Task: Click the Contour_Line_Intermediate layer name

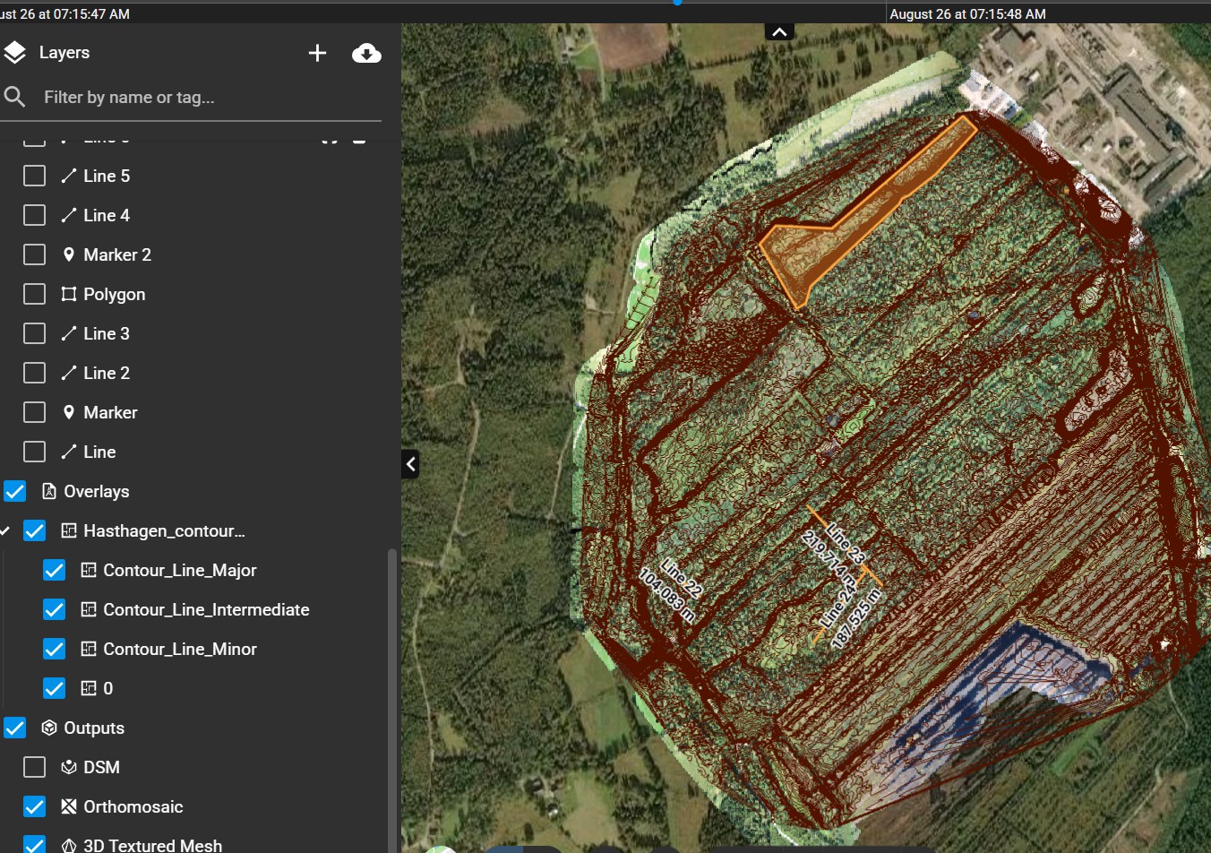Action: tap(206, 609)
